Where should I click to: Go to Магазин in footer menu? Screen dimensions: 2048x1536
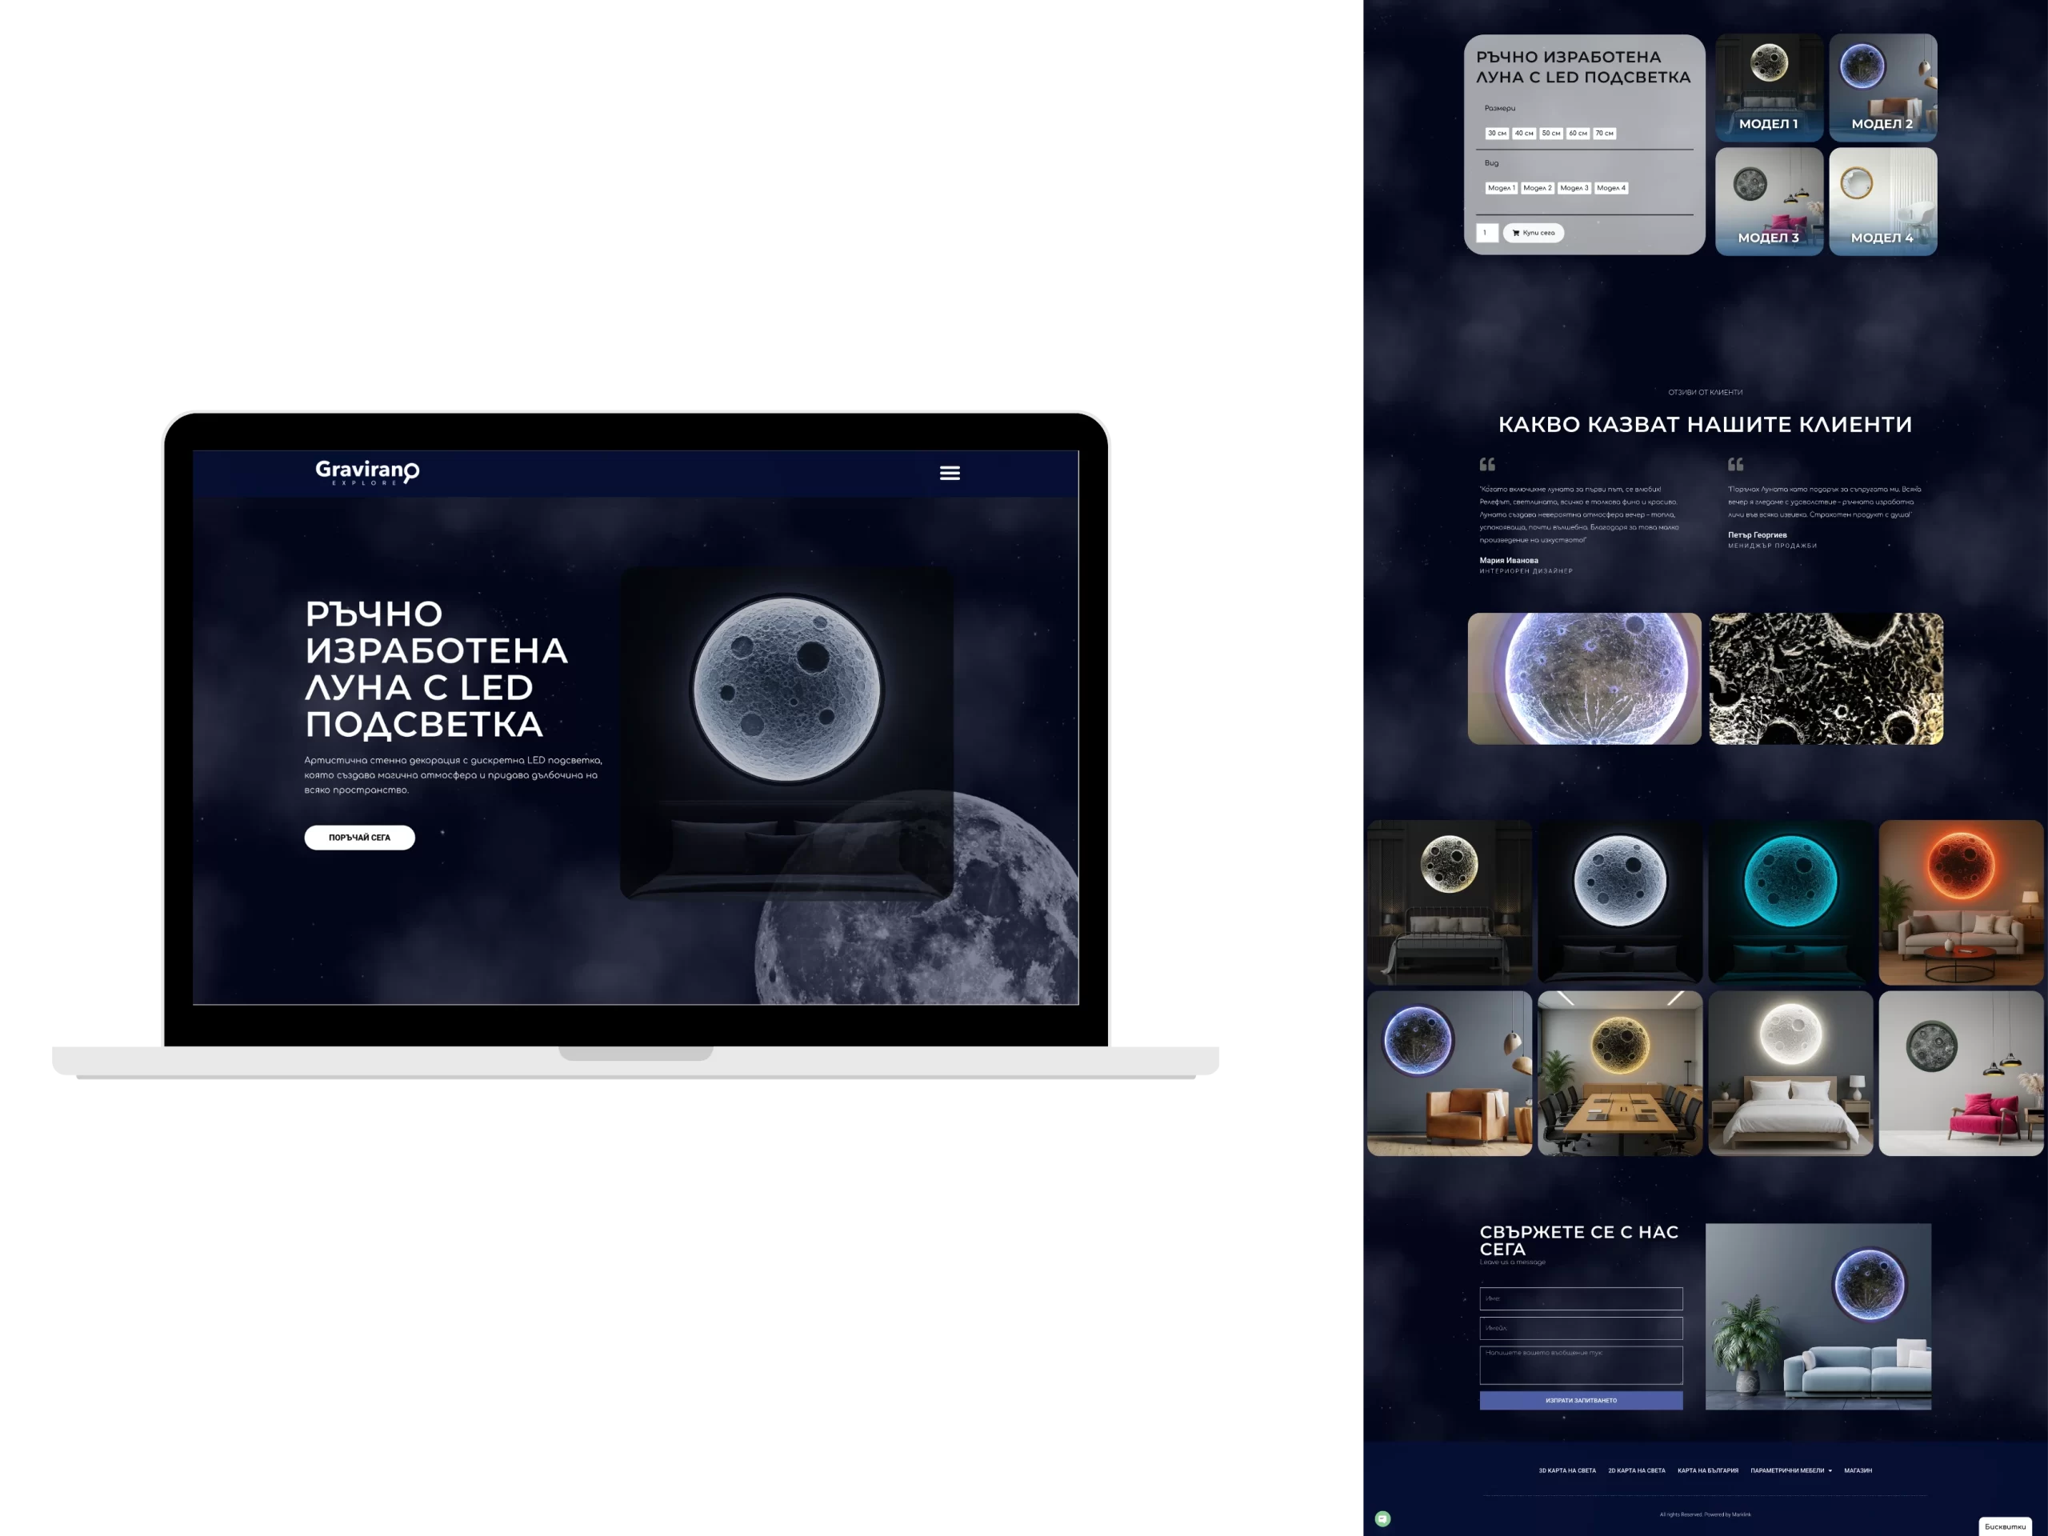point(1858,1470)
